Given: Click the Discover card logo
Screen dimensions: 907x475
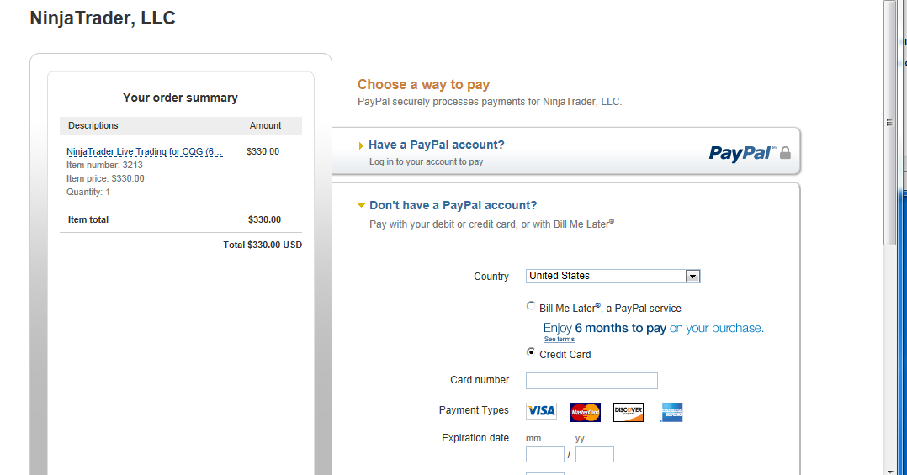Looking at the screenshot, I should 629,412.
